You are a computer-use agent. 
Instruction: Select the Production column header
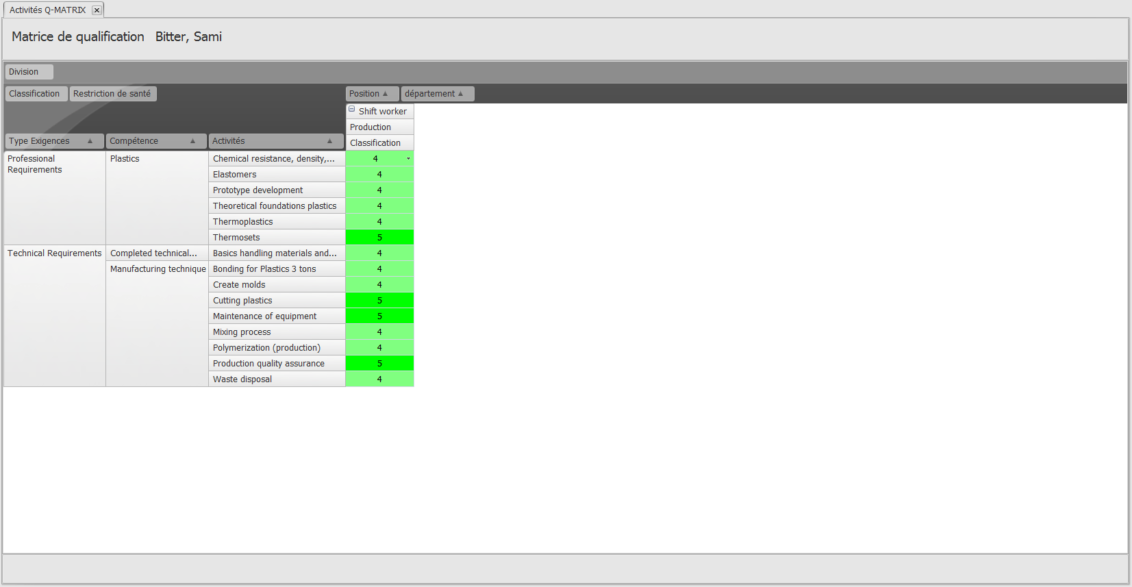379,127
